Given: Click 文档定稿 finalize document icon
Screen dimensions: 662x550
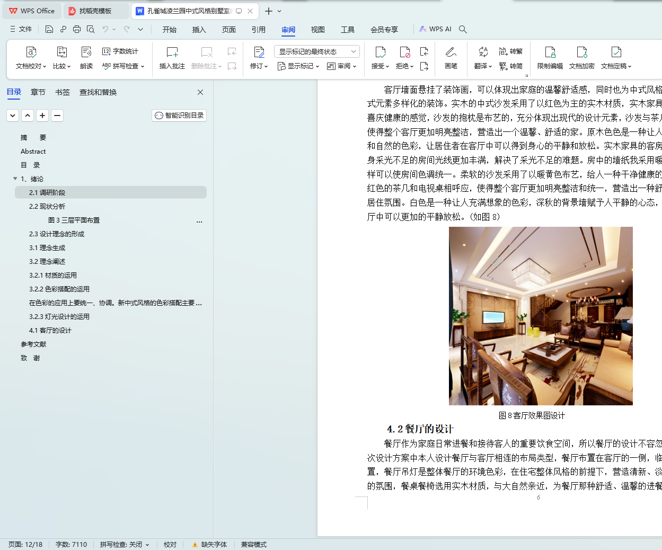Looking at the screenshot, I should pyautogui.click(x=616, y=52).
